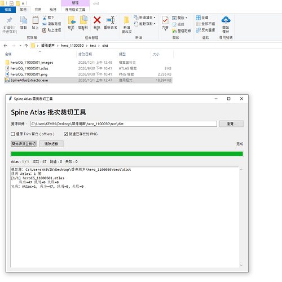Click the cloud Start Backup icon
The image size is (282, 282).
[x=226, y=20]
